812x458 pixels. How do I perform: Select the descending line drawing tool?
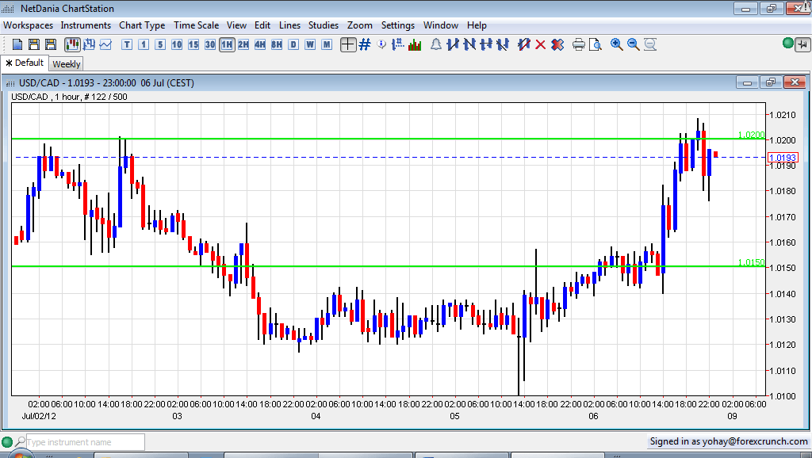[469, 44]
